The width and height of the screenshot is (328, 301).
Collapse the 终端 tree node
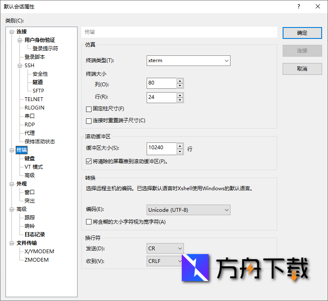pos(11,150)
